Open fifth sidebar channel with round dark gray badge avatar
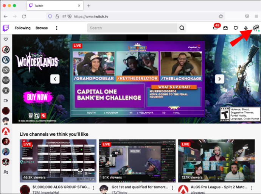261x194 pixels. coord(6,90)
